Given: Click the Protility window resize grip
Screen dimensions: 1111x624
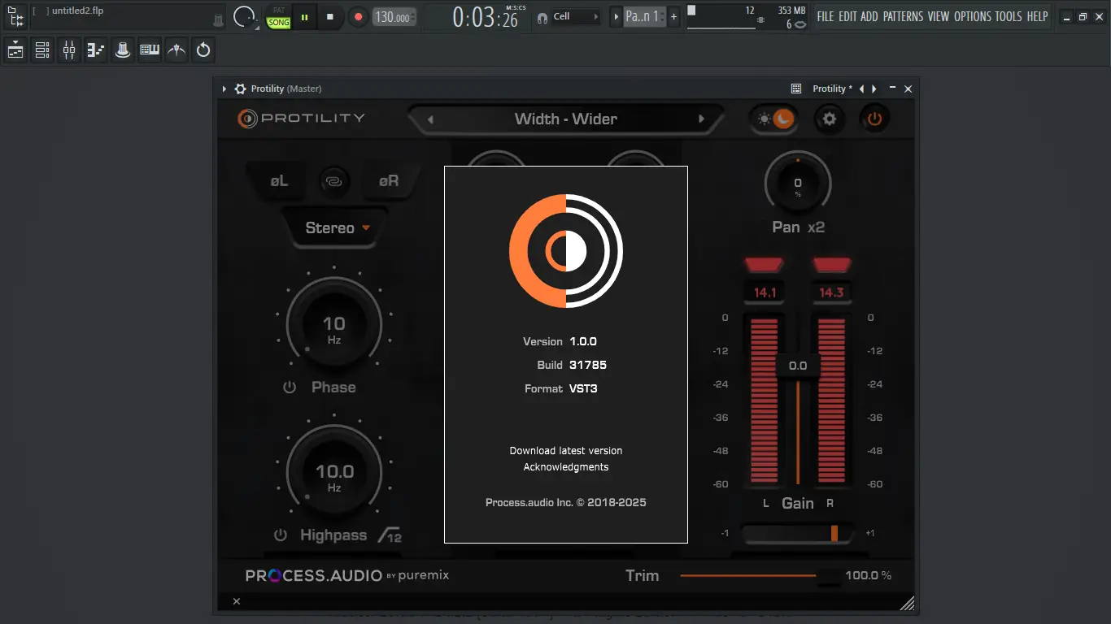Looking at the screenshot, I should coord(908,602).
